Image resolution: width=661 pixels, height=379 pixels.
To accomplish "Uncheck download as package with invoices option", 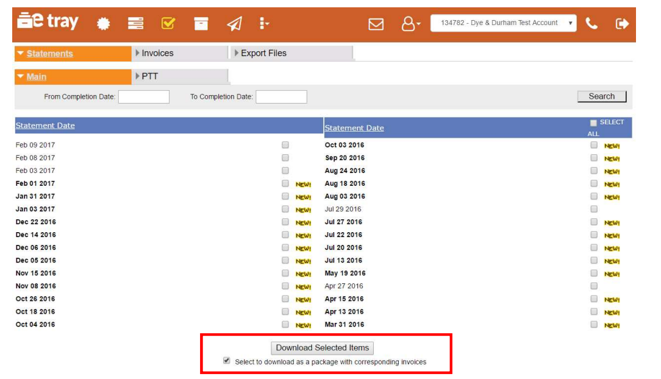I will pyautogui.click(x=227, y=361).
